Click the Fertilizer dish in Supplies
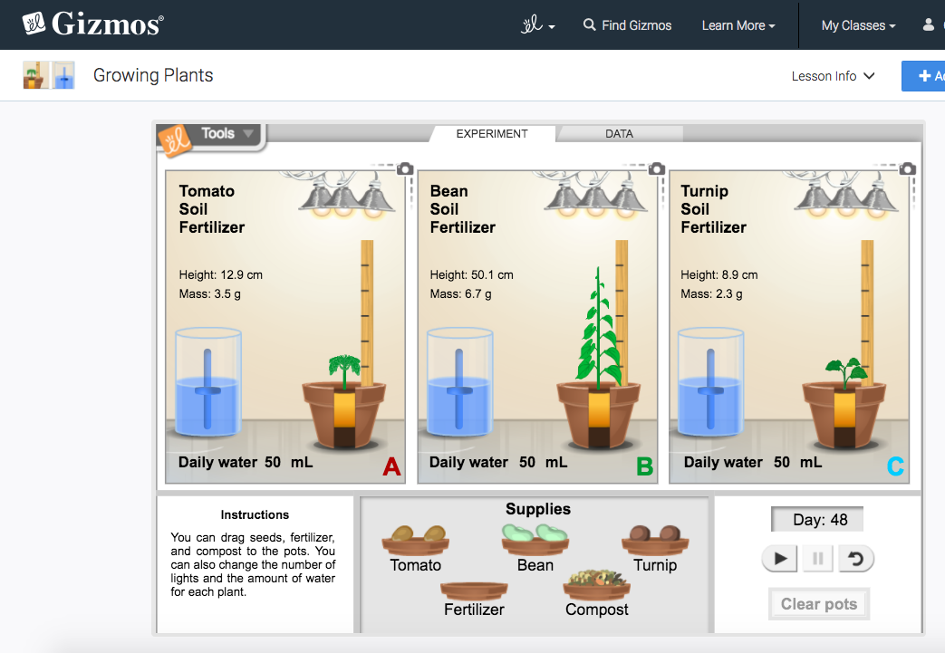 pyautogui.click(x=474, y=589)
